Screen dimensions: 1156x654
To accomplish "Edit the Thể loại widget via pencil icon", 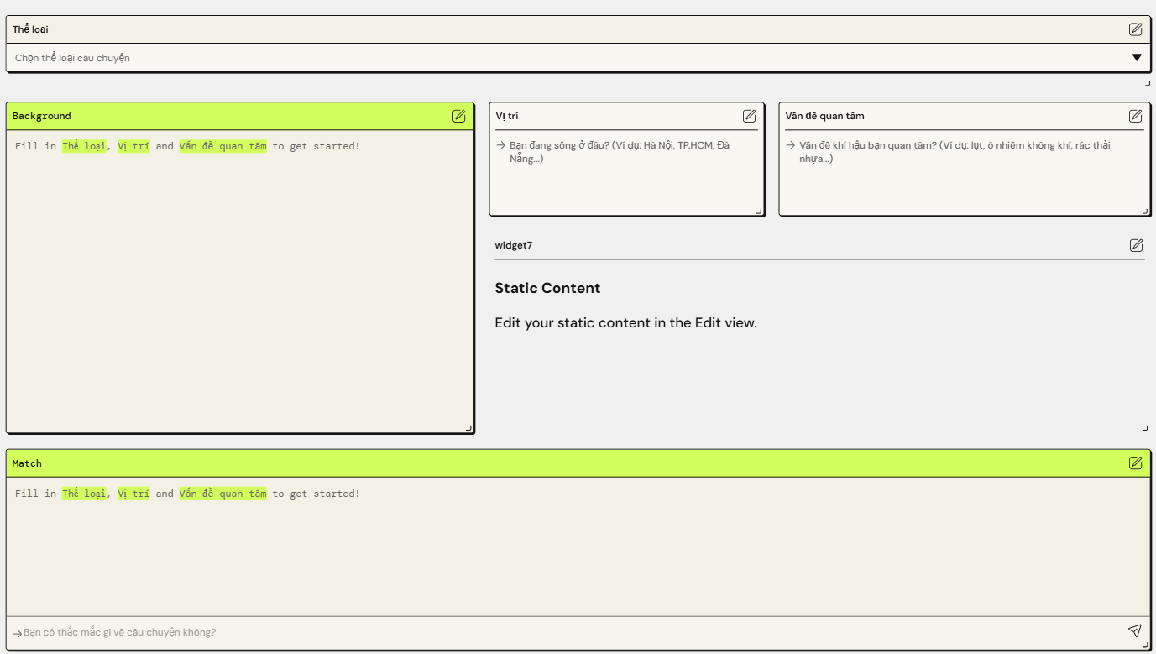I will pos(1136,29).
